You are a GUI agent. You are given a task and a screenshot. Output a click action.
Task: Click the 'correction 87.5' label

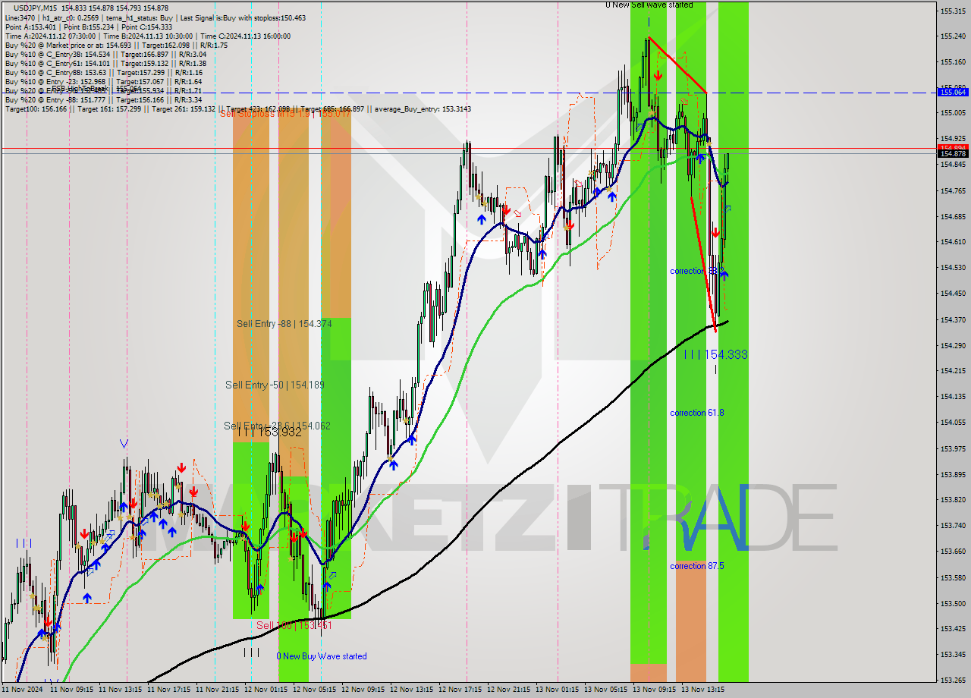[696, 566]
